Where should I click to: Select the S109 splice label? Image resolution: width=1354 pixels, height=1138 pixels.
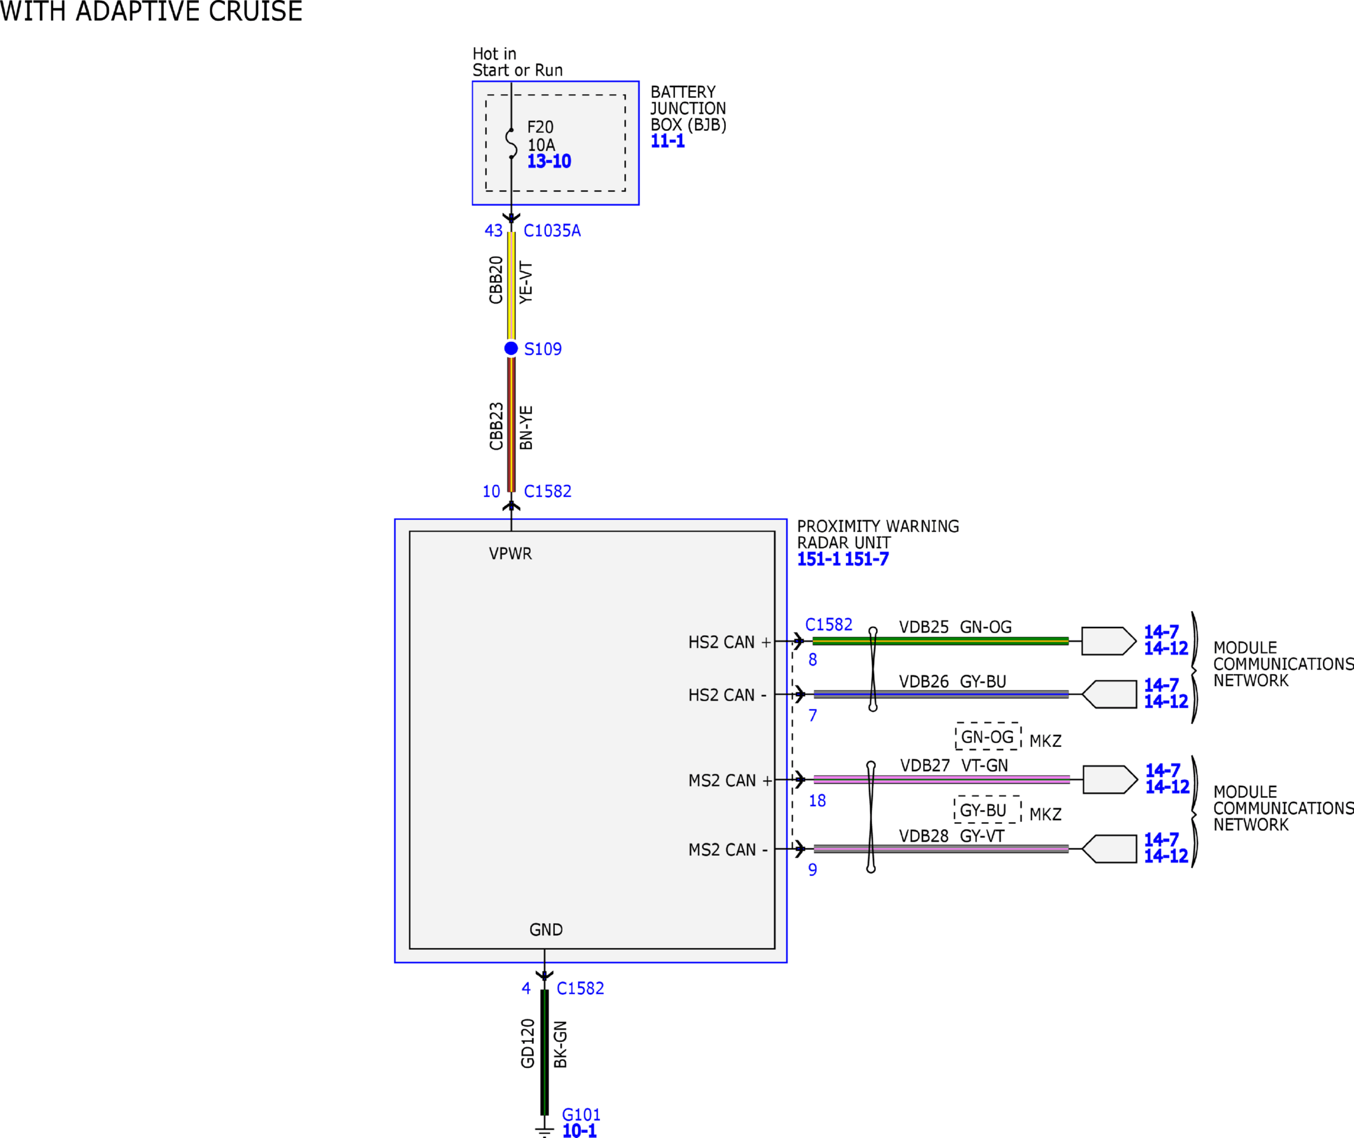pos(542,349)
